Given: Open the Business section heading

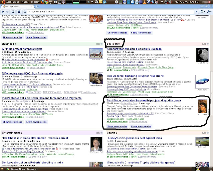Looking at the screenshot, I should point(9,44).
